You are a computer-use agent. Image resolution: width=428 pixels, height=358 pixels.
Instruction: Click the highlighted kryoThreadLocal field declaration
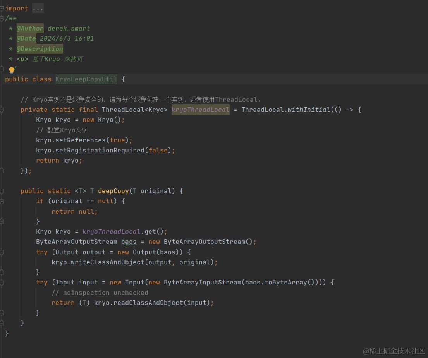(x=200, y=110)
